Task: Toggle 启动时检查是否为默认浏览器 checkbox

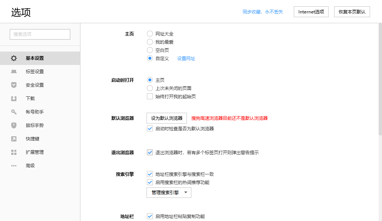Action: 150,128
